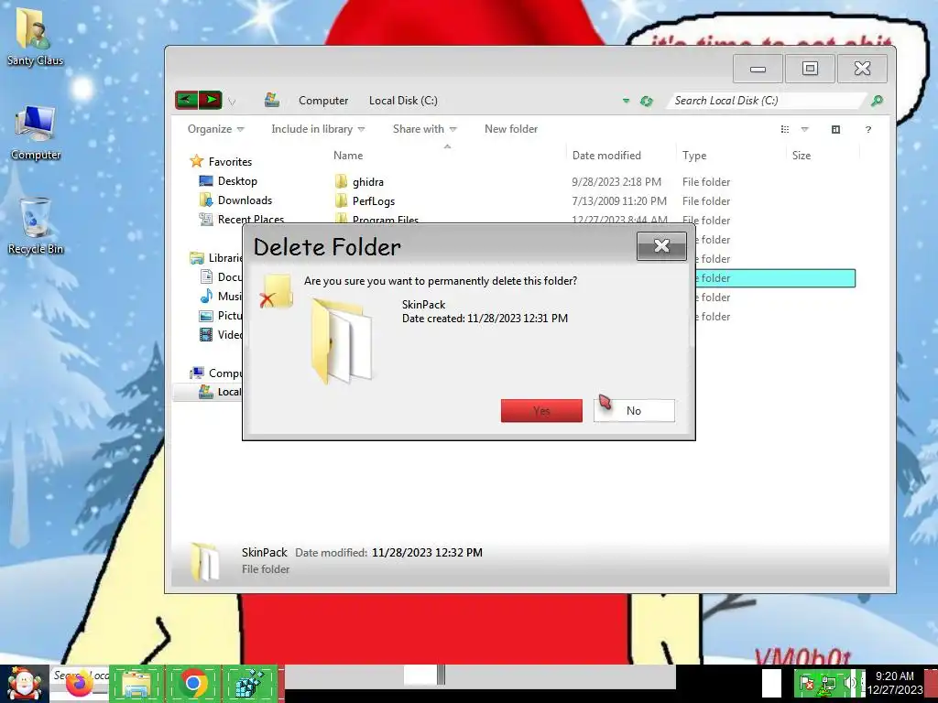Viewport: 938px width, 703px height.
Task: Open Firefox from the taskbar
Action: [80, 684]
